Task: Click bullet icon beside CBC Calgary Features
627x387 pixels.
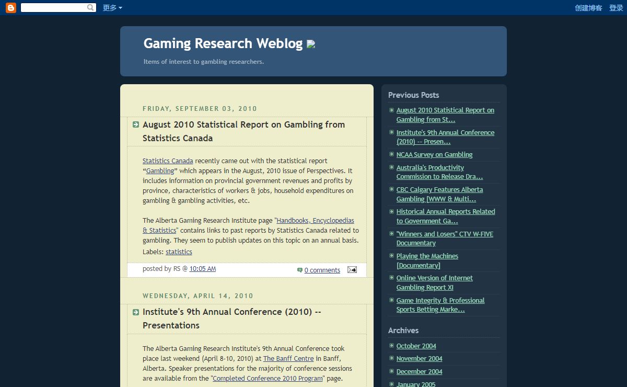Action: (391, 189)
